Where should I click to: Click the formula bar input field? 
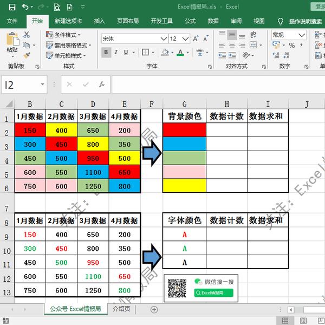(218, 84)
